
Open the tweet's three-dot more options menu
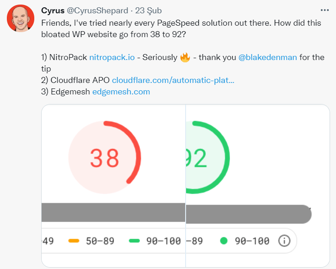(325, 10)
